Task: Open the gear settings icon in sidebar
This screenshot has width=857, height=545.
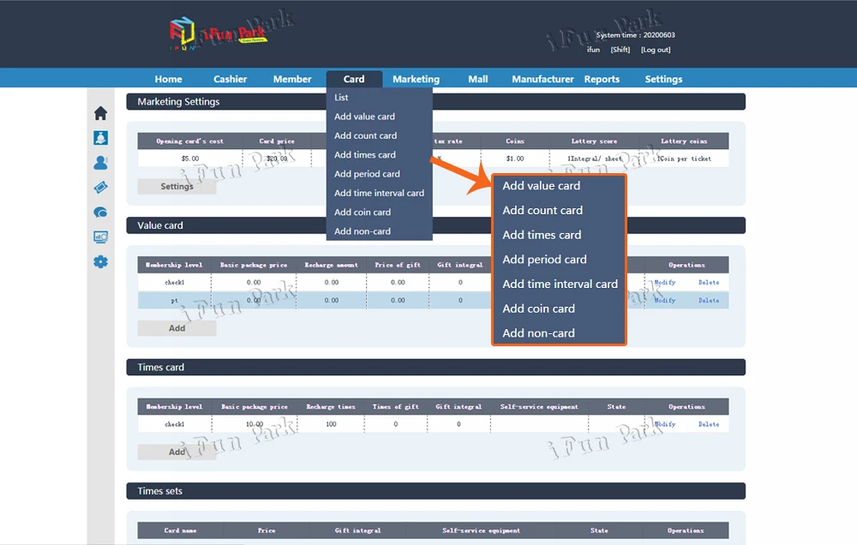Action: (100, 262)
